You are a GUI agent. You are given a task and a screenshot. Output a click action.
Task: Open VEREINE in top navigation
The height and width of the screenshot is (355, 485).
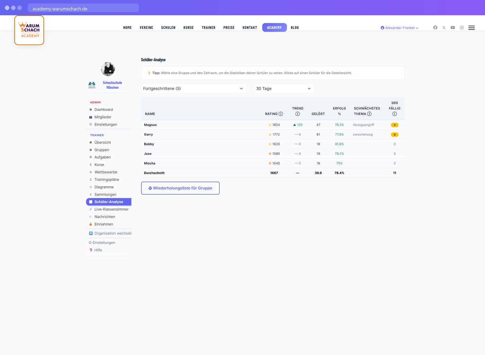147,27
